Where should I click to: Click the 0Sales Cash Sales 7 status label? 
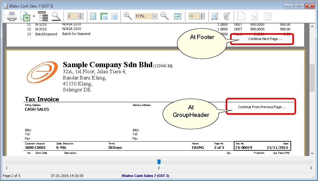coord(145,176)
